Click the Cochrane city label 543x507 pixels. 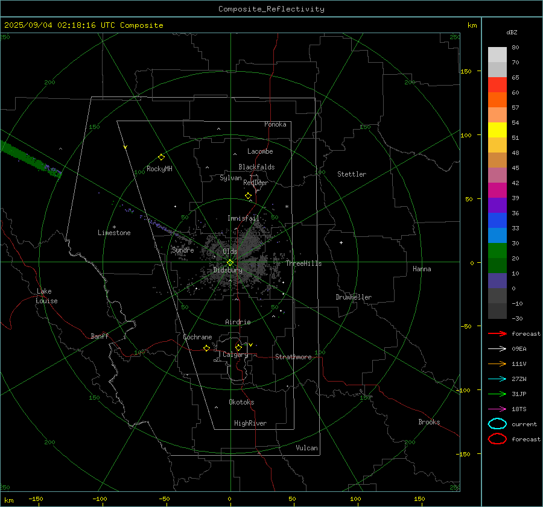click(197, 337)
